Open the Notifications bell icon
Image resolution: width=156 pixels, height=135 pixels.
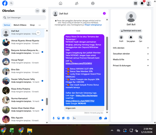[x=142, y=3]
